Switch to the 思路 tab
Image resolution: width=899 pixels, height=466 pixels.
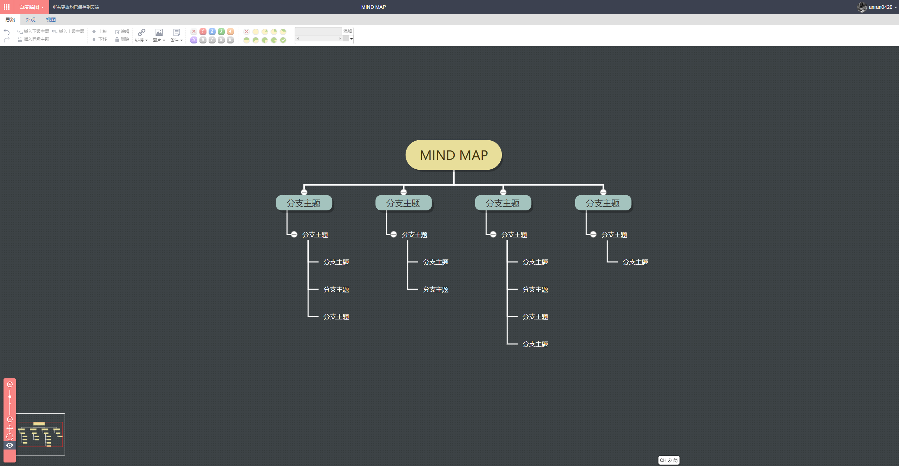pos(10,20)
